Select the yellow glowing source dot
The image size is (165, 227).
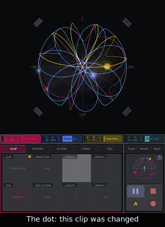pyautogui.click(x=107, y=66)
